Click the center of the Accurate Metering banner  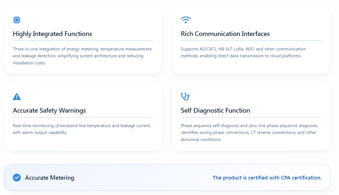[x=167, y=177]
